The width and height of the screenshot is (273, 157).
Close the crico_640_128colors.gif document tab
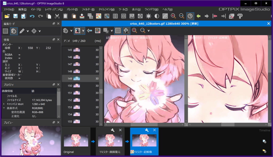pyautogui.click(x=269, y=23)
